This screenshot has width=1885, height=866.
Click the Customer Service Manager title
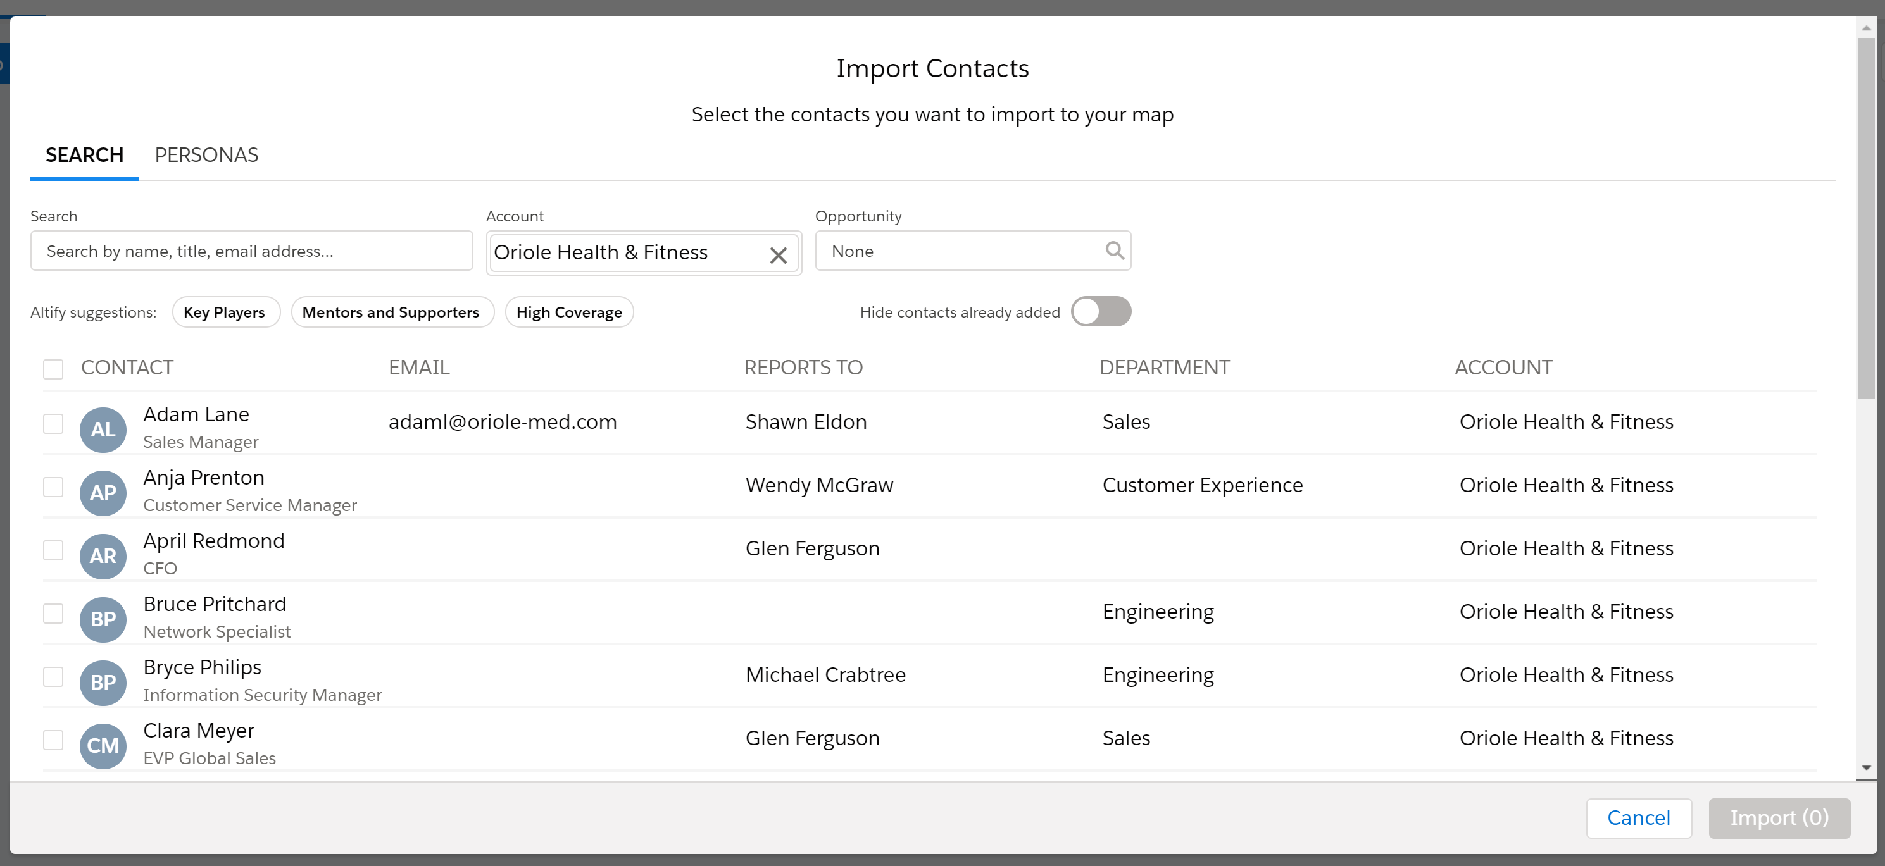tap(250, 505)
